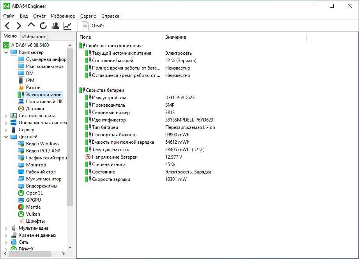Screen dimensions: 359x259
Task: Open the Избранное menu in menu bar
Action: 63,16
